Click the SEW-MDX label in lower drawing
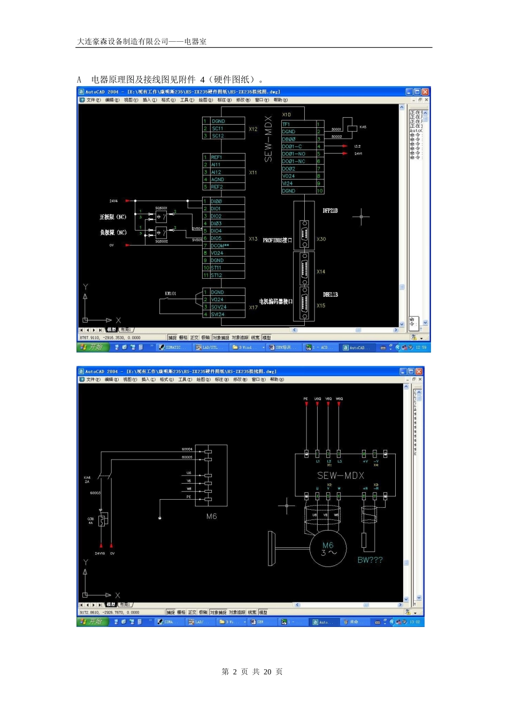The height and width of the screenshot is (719, 508). click(341, 475)
